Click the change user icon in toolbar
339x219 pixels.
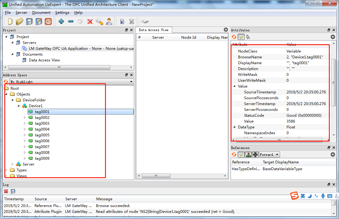click(109, 22)
